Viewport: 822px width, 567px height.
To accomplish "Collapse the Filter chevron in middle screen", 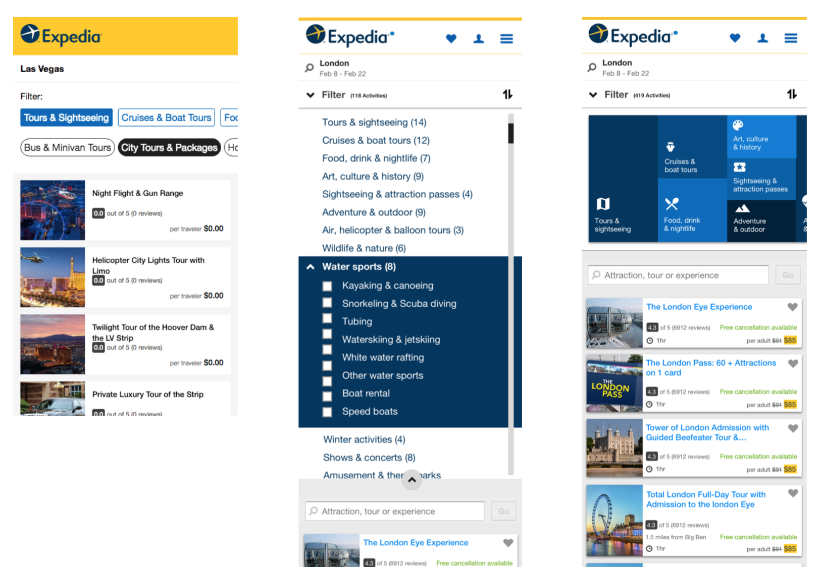I will click(x=311, y=95).
